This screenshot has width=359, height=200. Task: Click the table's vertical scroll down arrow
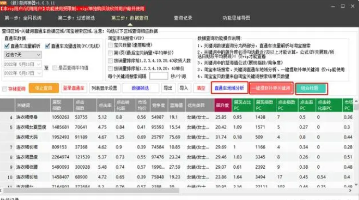click(x=356, y=184)
